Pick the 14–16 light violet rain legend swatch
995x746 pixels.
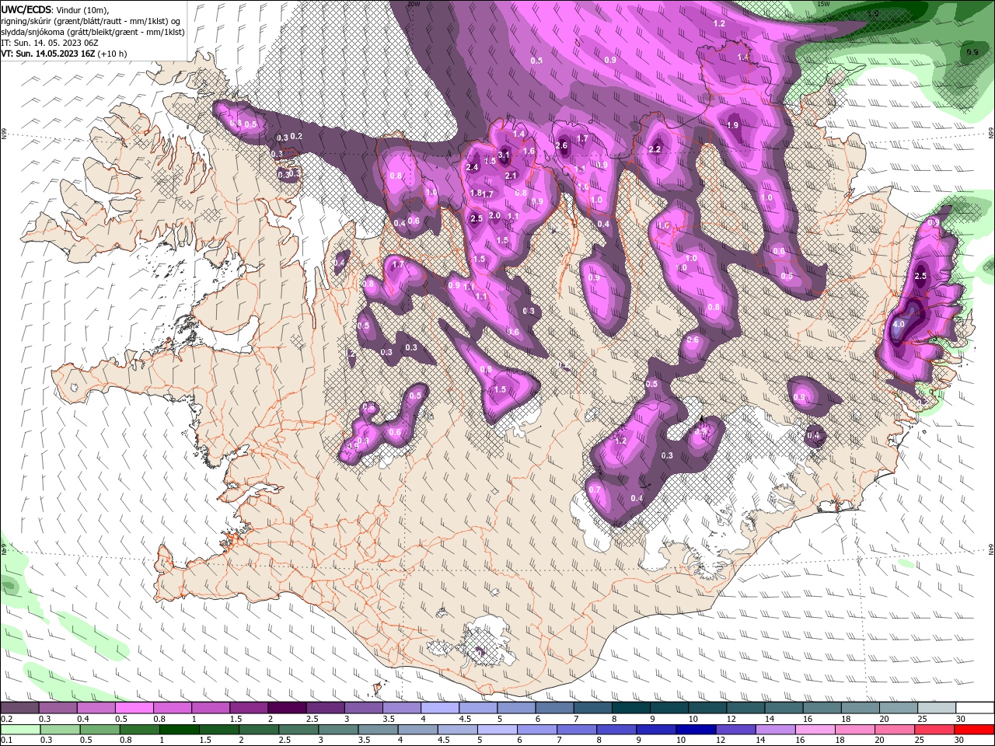pos(776,730)
